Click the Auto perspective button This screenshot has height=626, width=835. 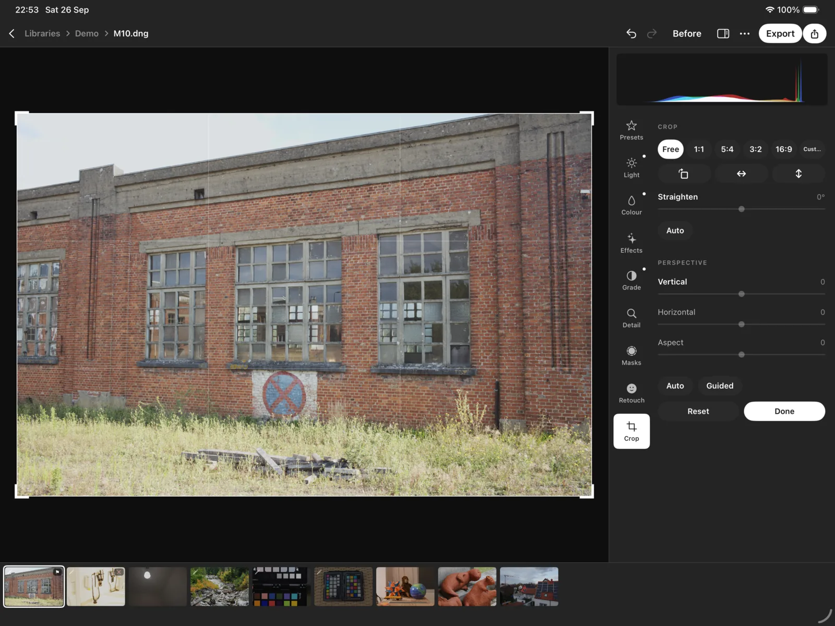(x=675, y=386)
